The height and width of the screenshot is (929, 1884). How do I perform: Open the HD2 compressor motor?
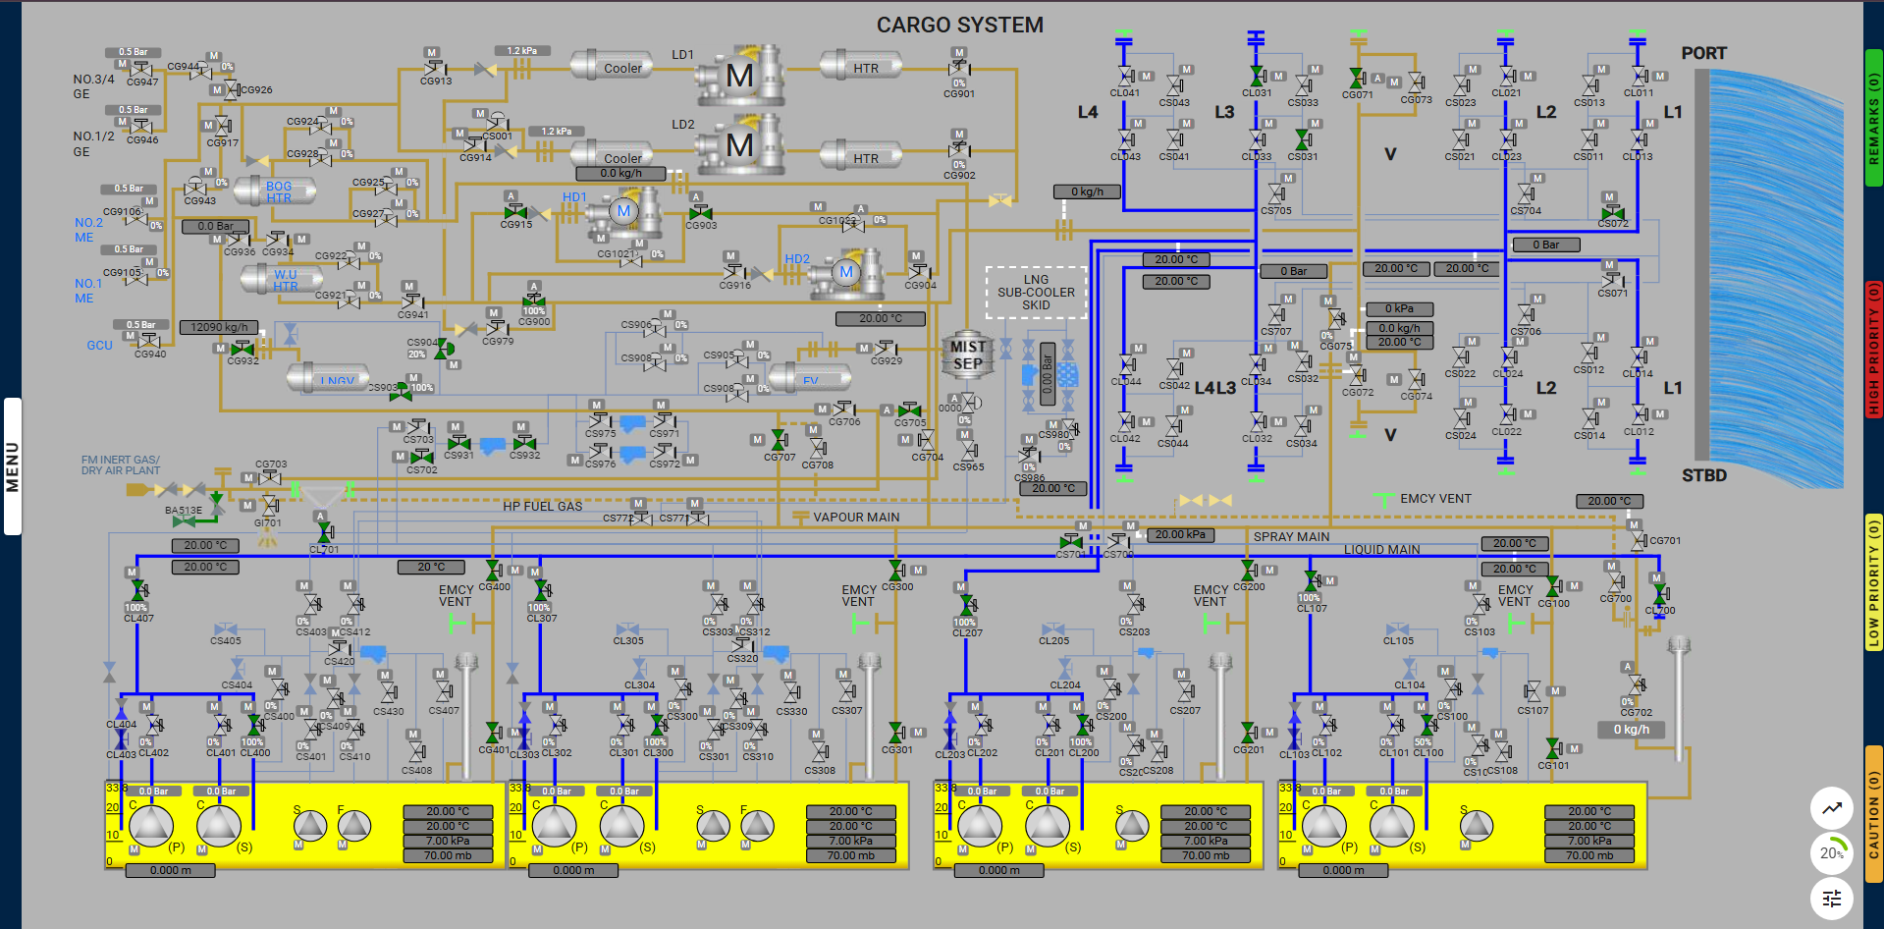pyautogui.click(x=846, y=272)
